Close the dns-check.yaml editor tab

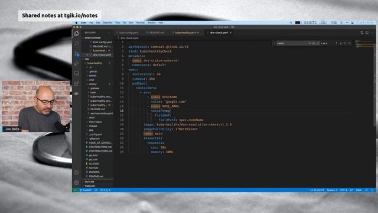230,33
